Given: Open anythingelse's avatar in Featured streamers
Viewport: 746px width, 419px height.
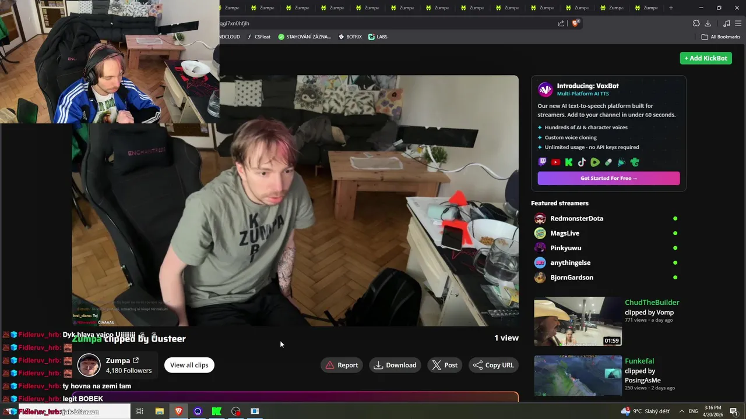Looking at the screenshot, I should pos(540,262).
